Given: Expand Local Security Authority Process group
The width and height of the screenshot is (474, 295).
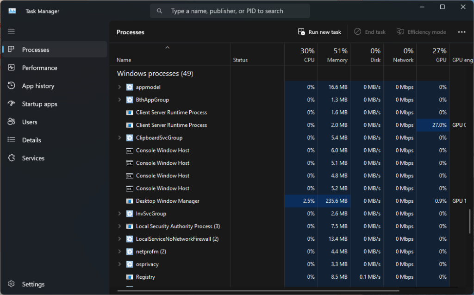Looking at the screenshot, I should pyautogui.click(x=119, y=226).
